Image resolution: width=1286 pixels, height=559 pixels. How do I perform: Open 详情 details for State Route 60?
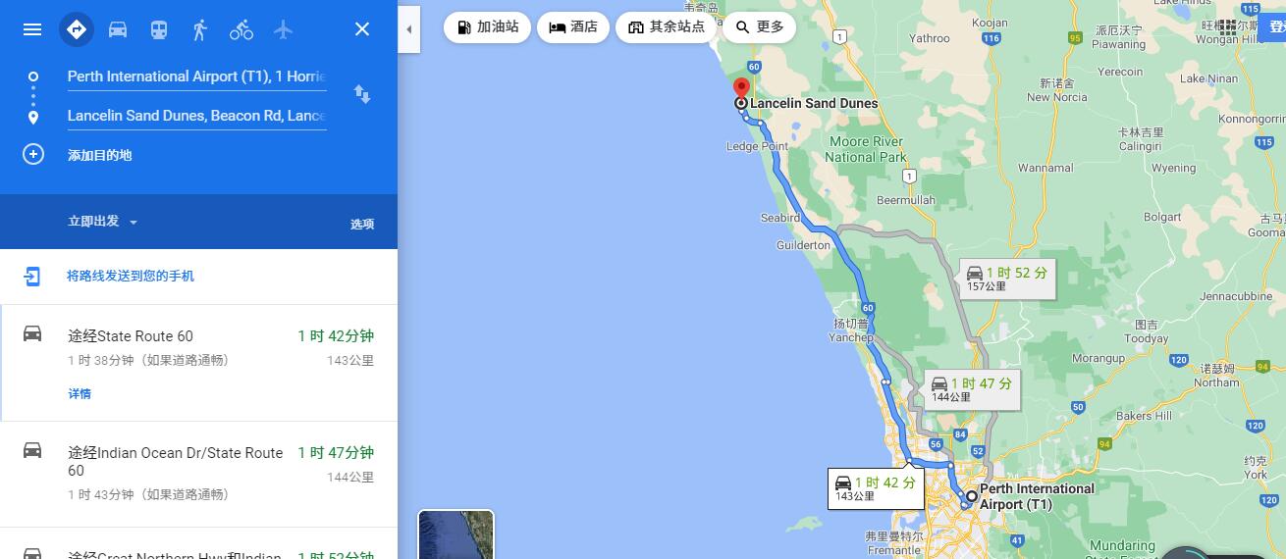pos(80,393)
